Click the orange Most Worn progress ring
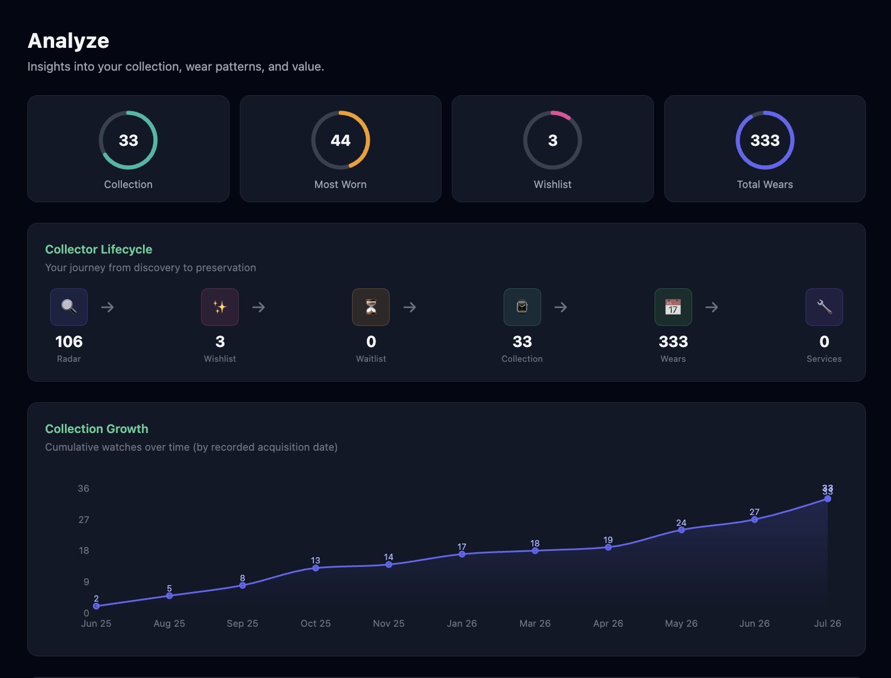This screenshot has width=891, height=678. (x=341, y=140)
